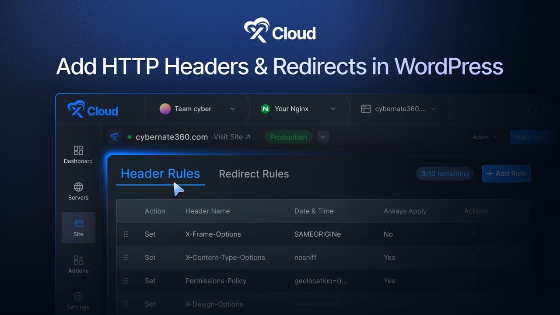Open the Settings sidebar item
Screen dimensions: 560x315
point(78,301)
